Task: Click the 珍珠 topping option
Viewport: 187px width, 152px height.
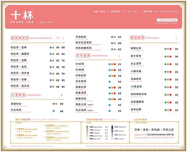Action: 137,130
